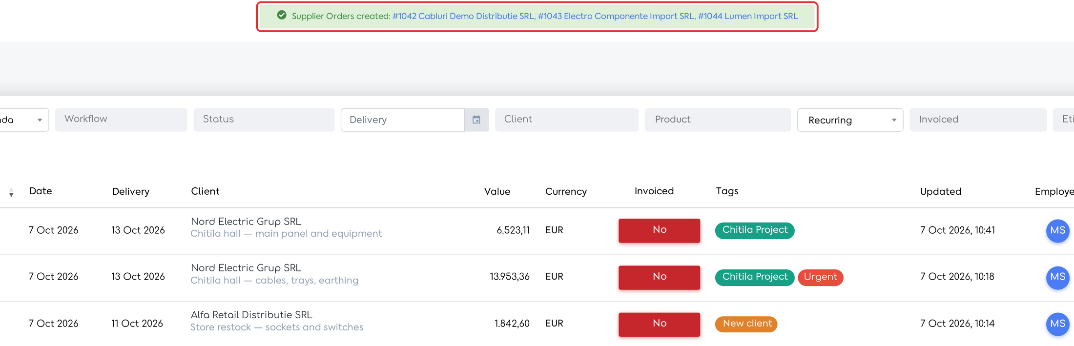Open the Delivery calendar date picker icon
Screen dimensions: 1074x346
tap(476, 120)
